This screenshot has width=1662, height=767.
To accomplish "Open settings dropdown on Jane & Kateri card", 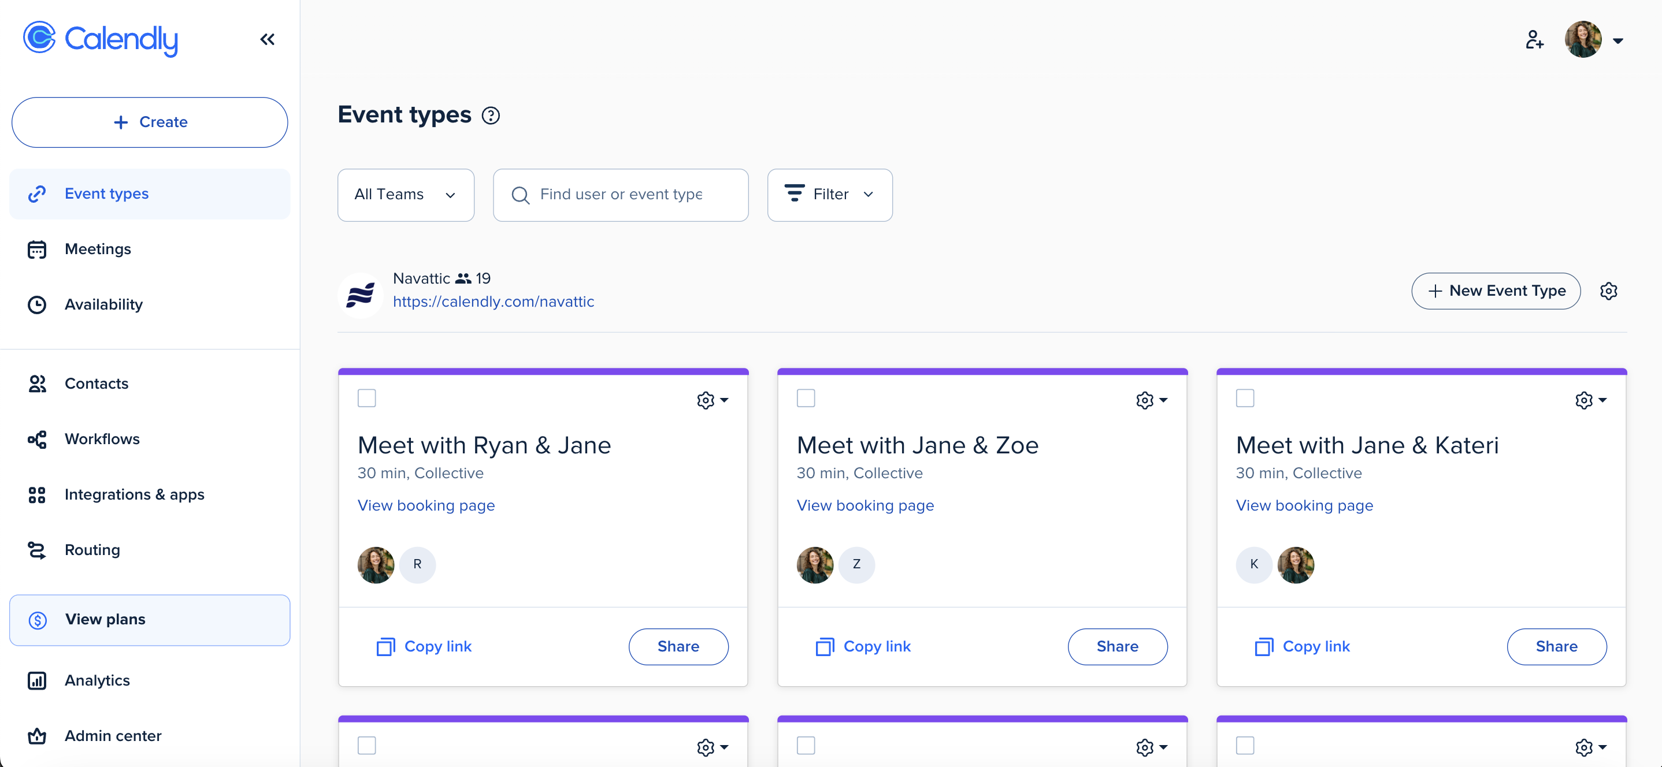I will 1590,400.
